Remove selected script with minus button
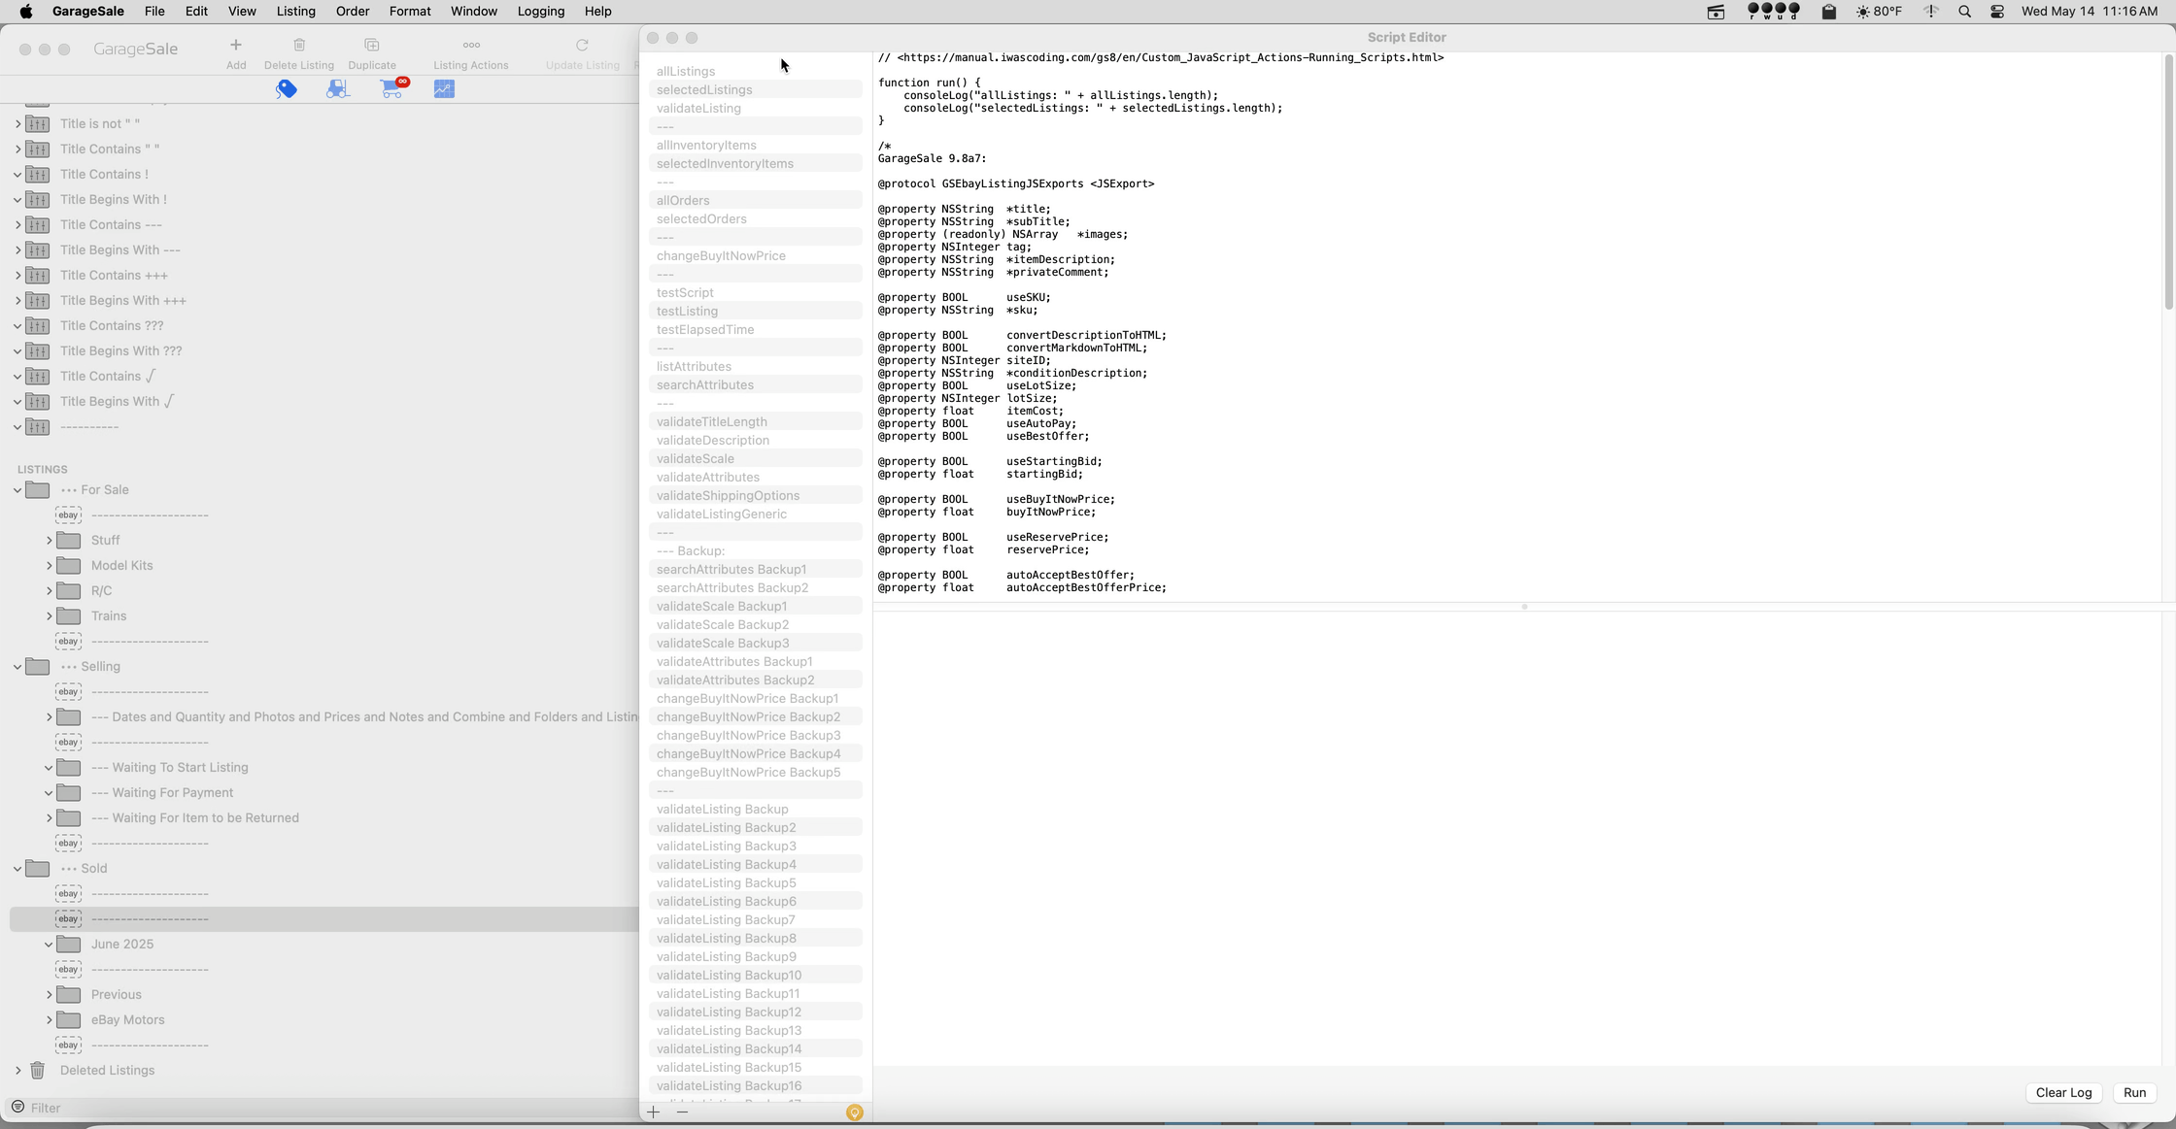The width and height of the screenshot is (2176, 1129). point(682,1112)
